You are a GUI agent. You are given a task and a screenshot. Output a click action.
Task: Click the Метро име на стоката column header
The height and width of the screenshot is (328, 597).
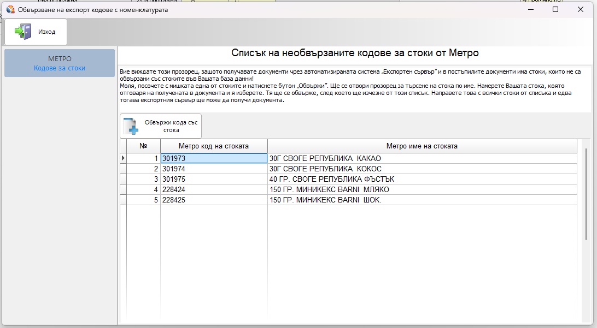click(422, 146)
